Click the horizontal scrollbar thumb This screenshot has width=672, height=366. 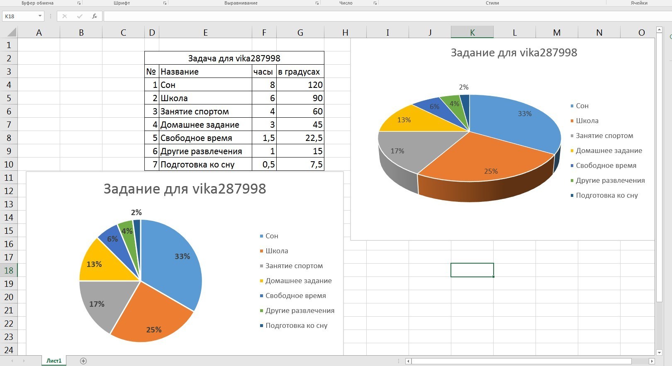(x=521, y=361)
